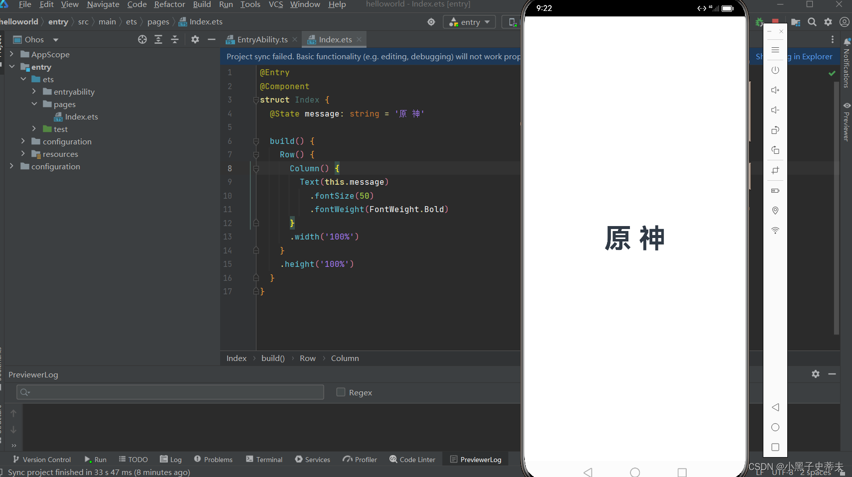Open the Tools menu
This screenshot has height=477, width=852.
[x=250, y=4]
